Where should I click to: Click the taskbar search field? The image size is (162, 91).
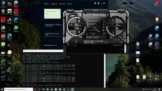(18, 89)
